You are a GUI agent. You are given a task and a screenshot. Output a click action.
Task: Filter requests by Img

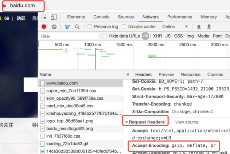click(190, 36)
